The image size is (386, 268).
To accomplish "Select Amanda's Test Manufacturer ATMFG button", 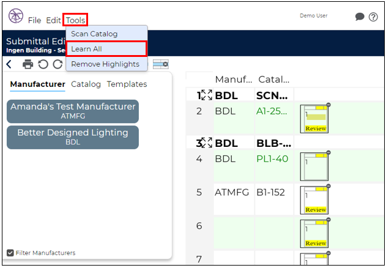I will (x=73, y=111).
